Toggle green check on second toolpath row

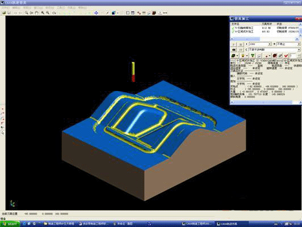click(x=233, y=31)
